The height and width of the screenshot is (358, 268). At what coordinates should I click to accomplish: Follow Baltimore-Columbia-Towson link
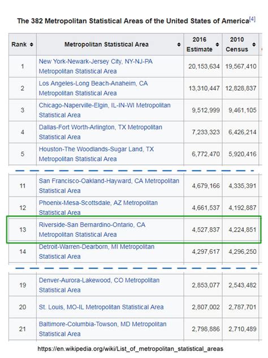(x=102, y=329)
